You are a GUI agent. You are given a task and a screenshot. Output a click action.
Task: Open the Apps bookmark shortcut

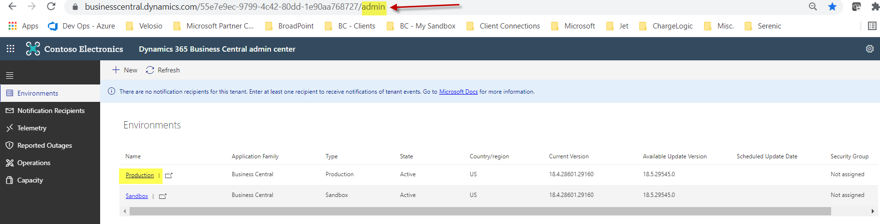pyautogui.click(x=23, y=26)
